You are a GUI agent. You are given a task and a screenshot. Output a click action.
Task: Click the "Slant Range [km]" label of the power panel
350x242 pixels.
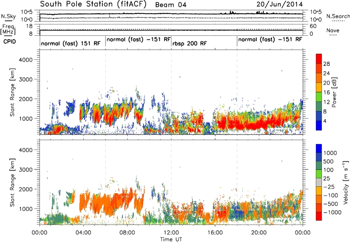12,92
